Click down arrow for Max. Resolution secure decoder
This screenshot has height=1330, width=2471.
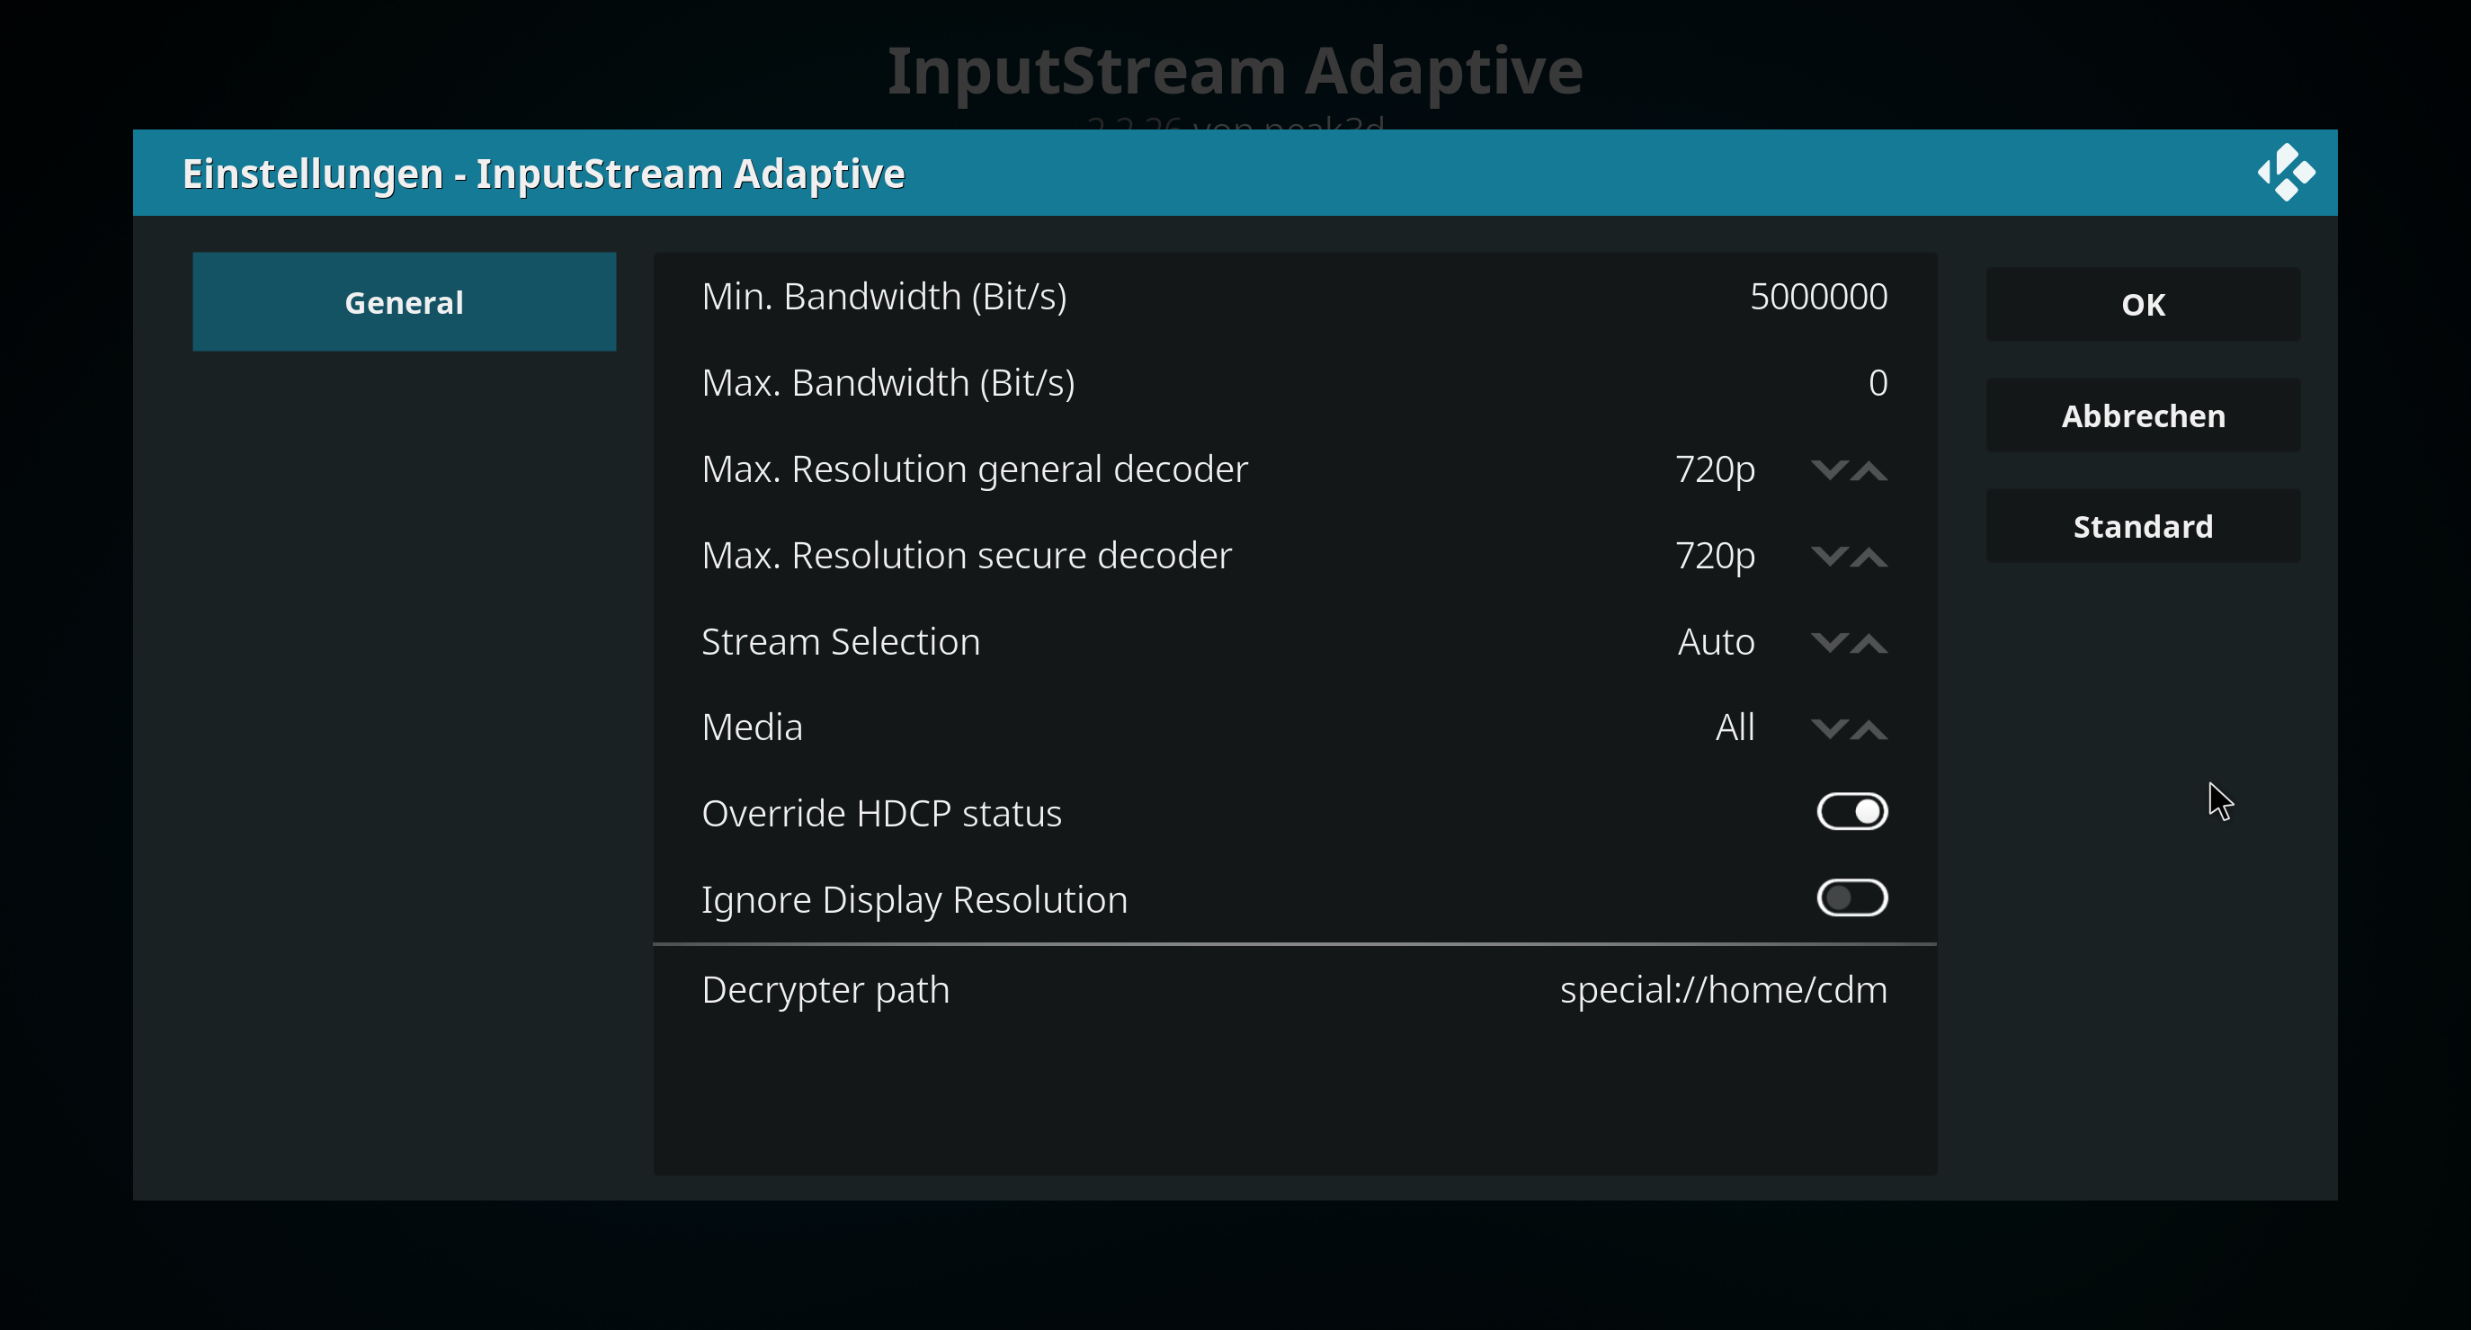pyautogui.click(x=1829, y=557)
